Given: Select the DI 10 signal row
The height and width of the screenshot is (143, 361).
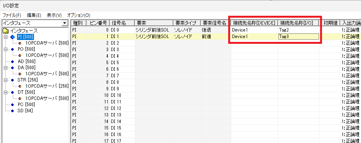Looking at the screenshot, I should 215,95.
